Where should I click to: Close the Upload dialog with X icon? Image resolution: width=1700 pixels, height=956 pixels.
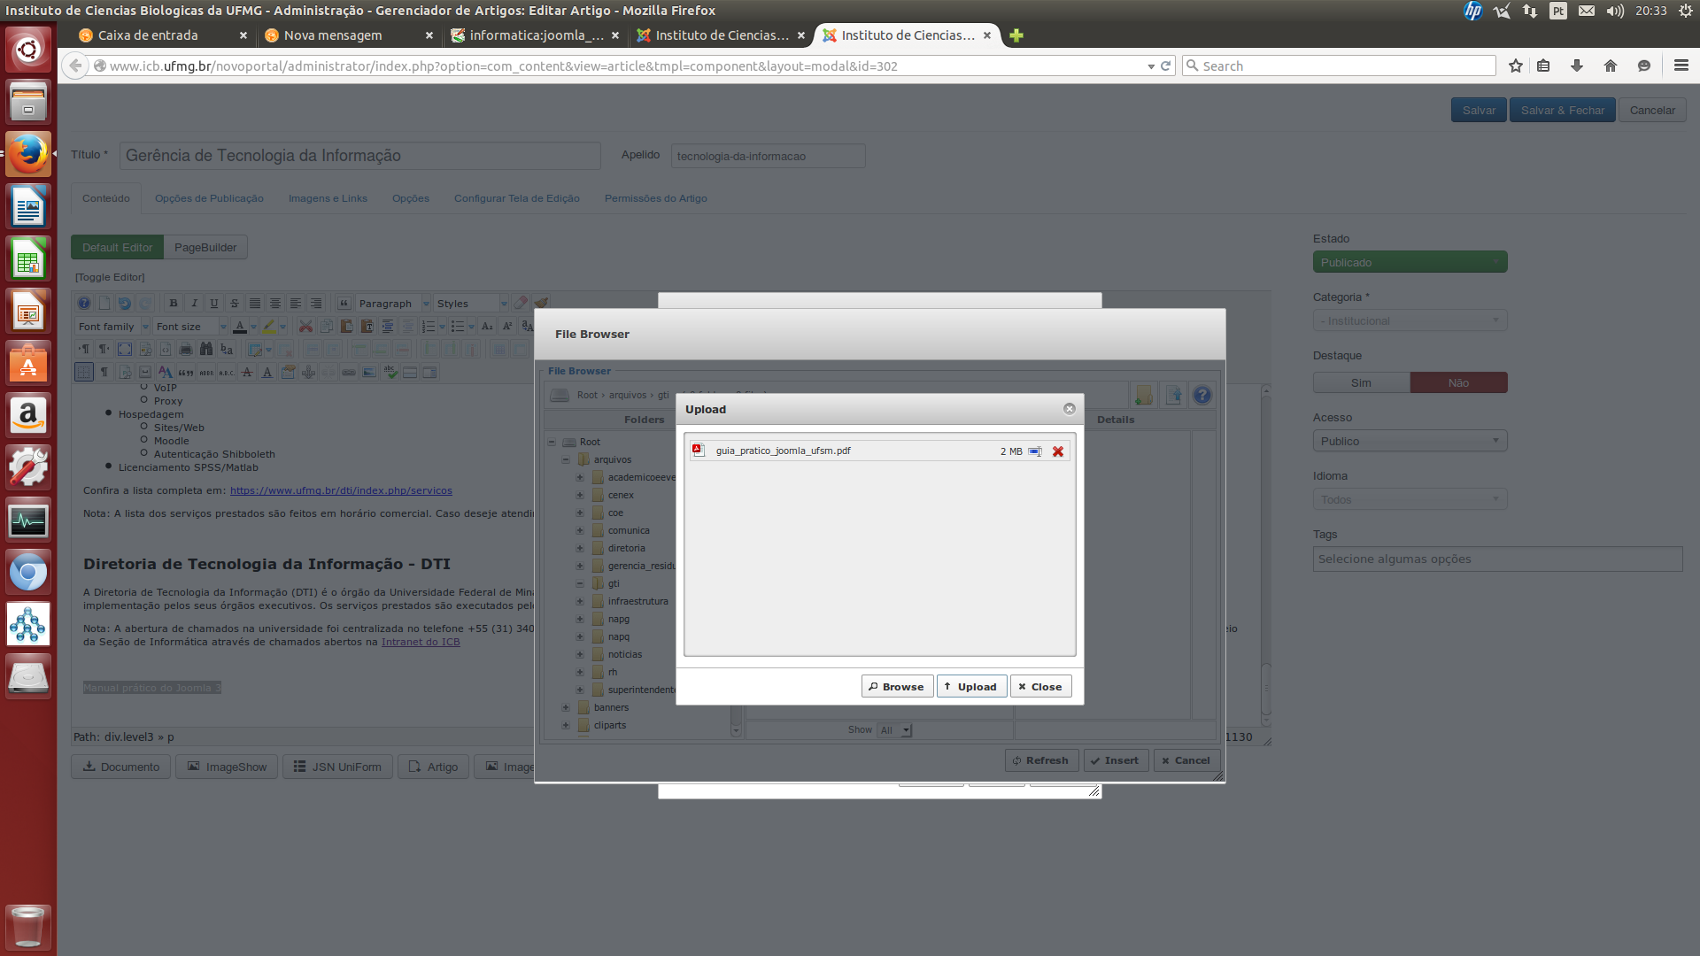click(1069, 409)
